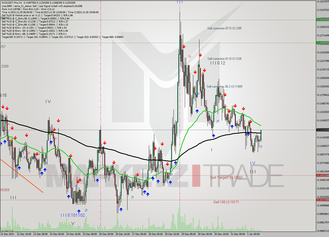Click the red 0.1017100 price tag
329x237 pixels.
(322, 200)
